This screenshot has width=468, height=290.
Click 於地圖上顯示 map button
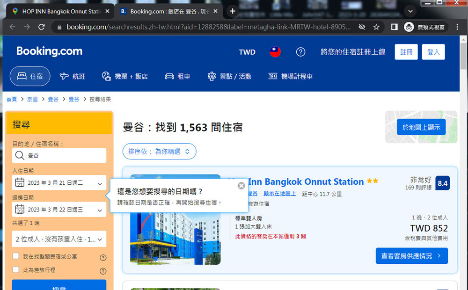click(421, 127)
